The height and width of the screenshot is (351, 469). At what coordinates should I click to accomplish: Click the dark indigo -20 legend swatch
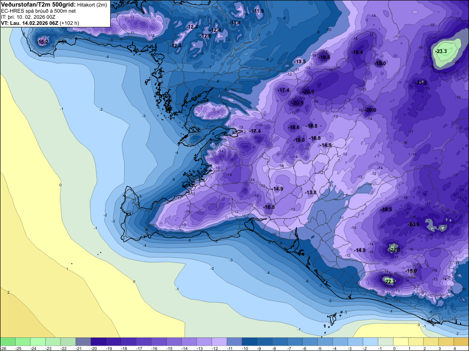coord(98,342)
